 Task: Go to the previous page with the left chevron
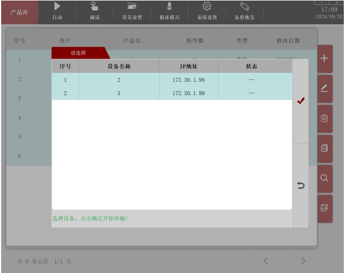(266, 261)
